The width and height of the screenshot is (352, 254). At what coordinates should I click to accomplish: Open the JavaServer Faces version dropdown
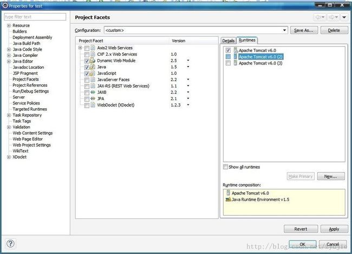188,79
